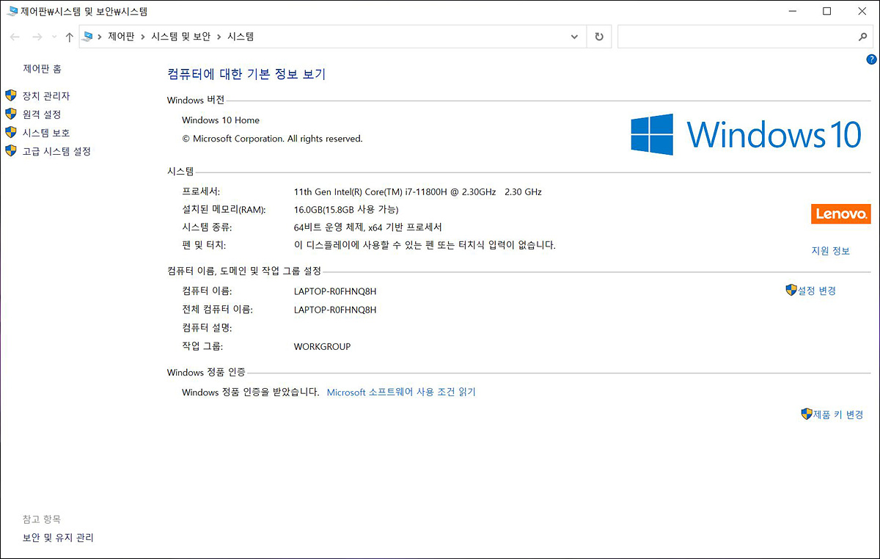Click shield icon beside 장치 관리자

10,95
